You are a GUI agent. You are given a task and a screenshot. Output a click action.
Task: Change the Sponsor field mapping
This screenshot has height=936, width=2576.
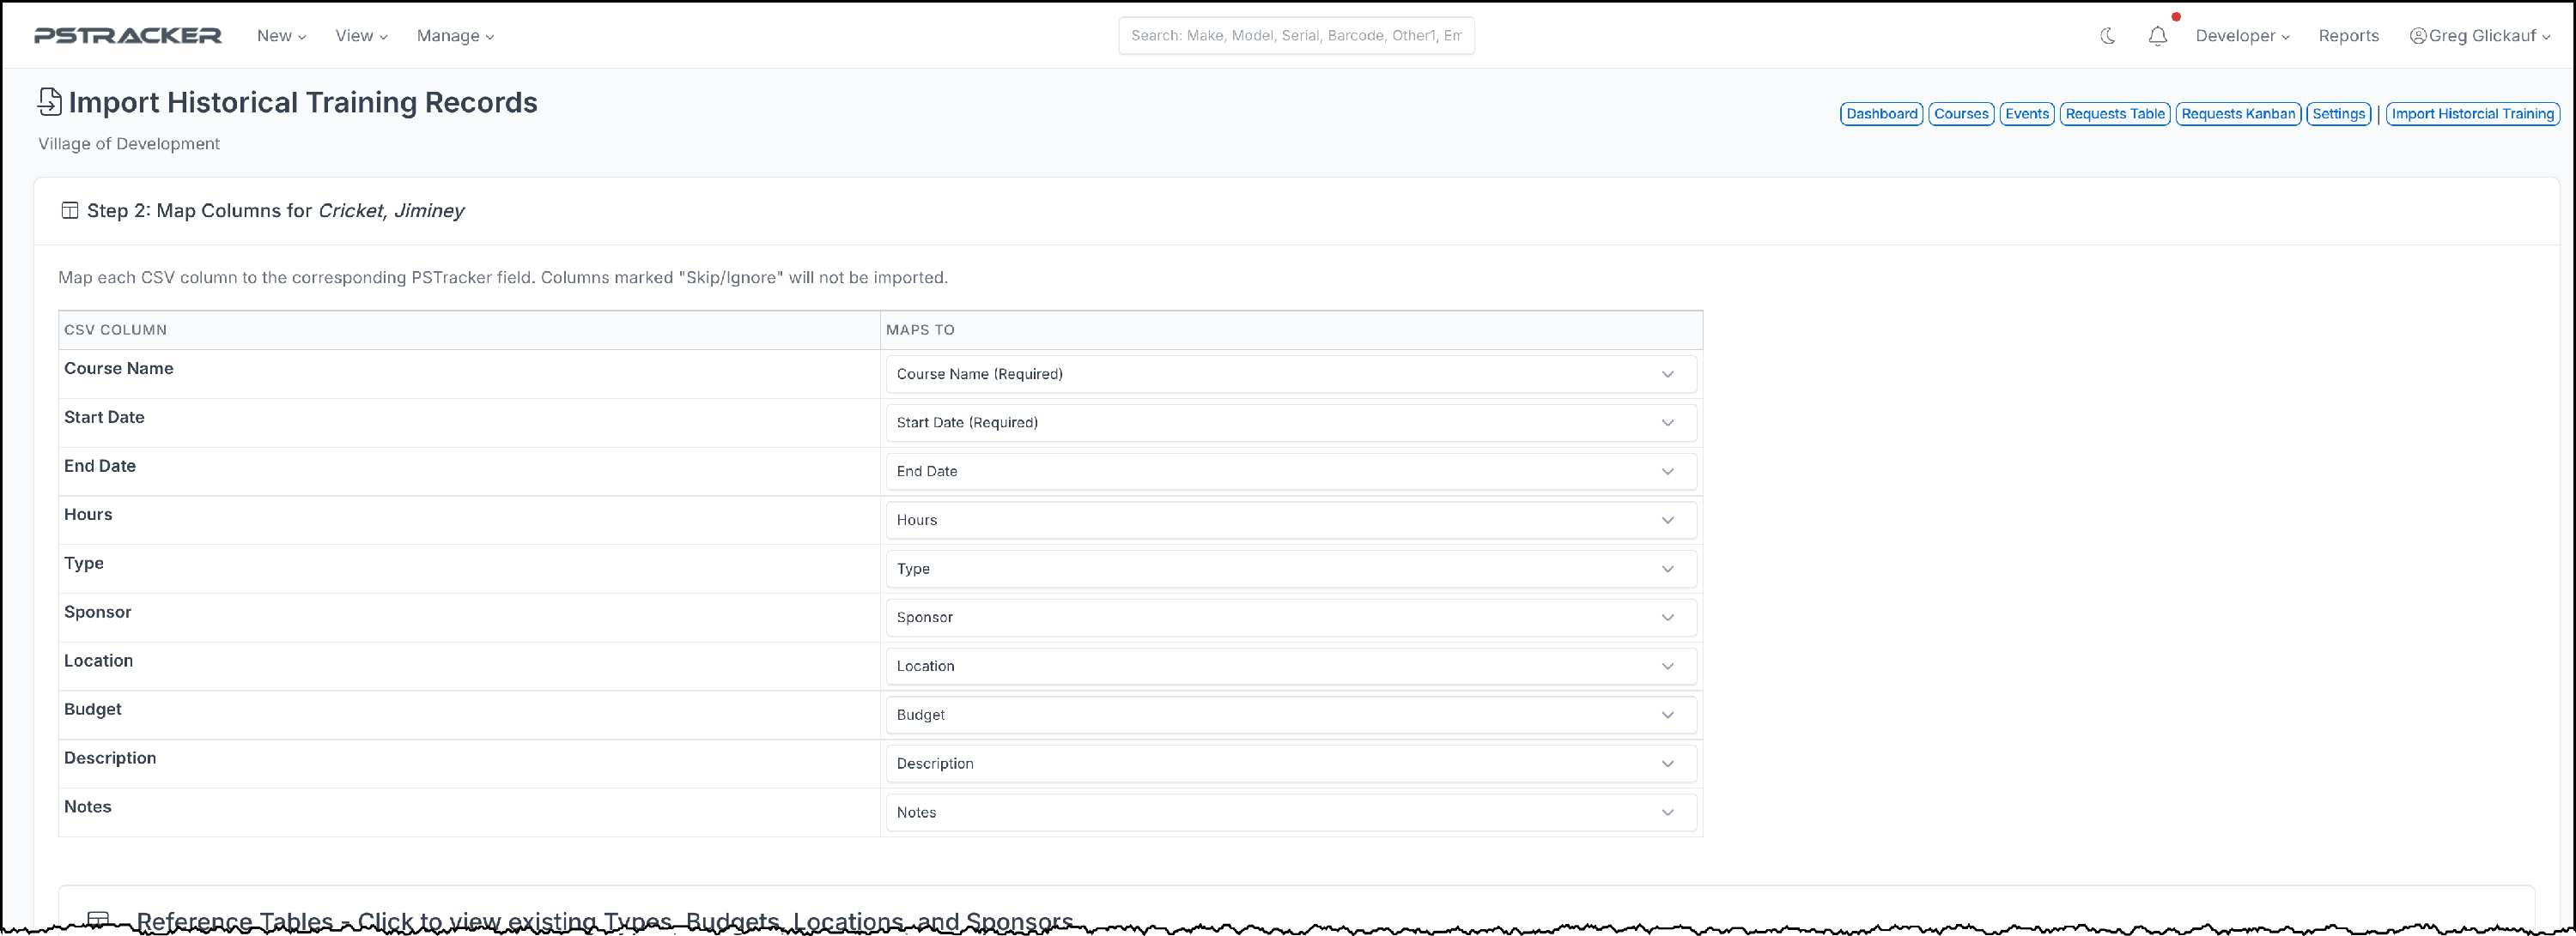point(1290,618)
